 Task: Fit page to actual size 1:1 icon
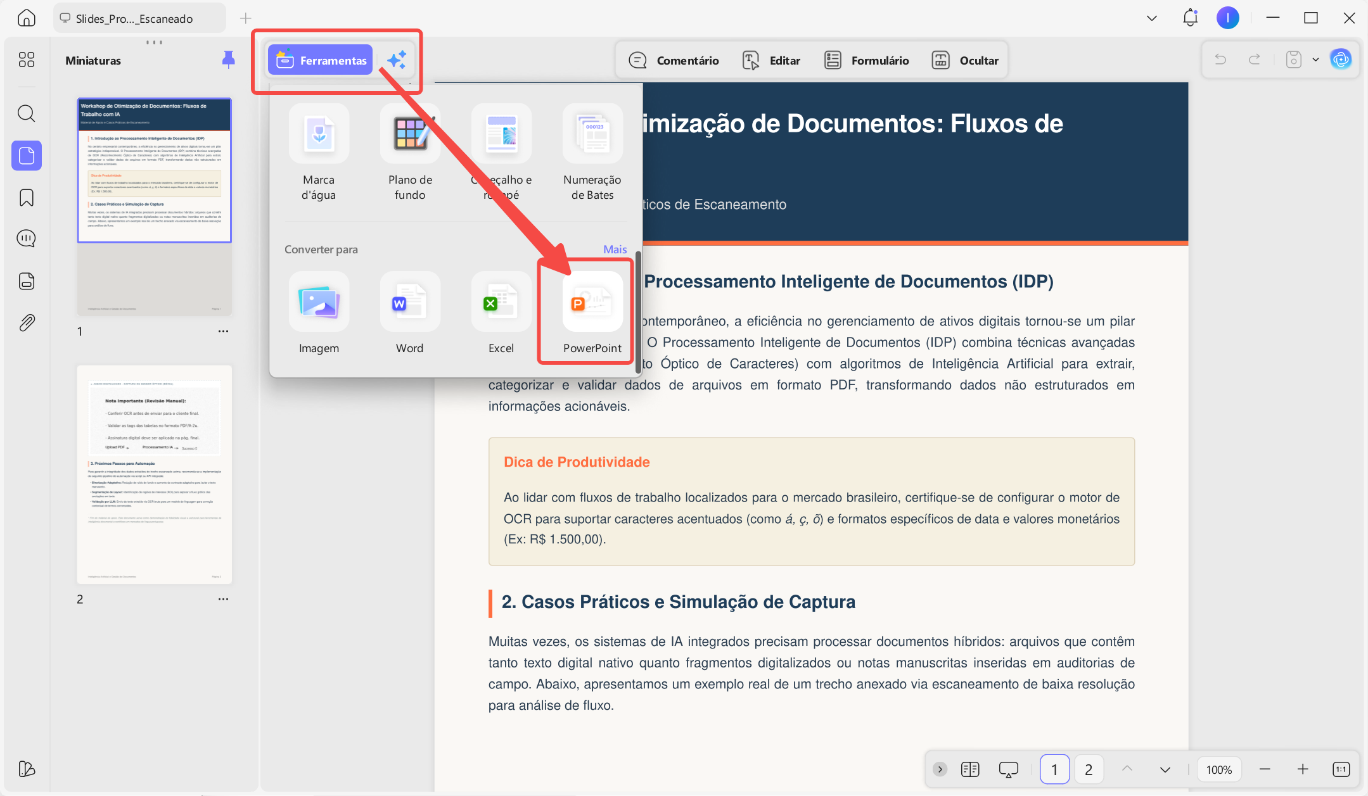[1341, 769]
